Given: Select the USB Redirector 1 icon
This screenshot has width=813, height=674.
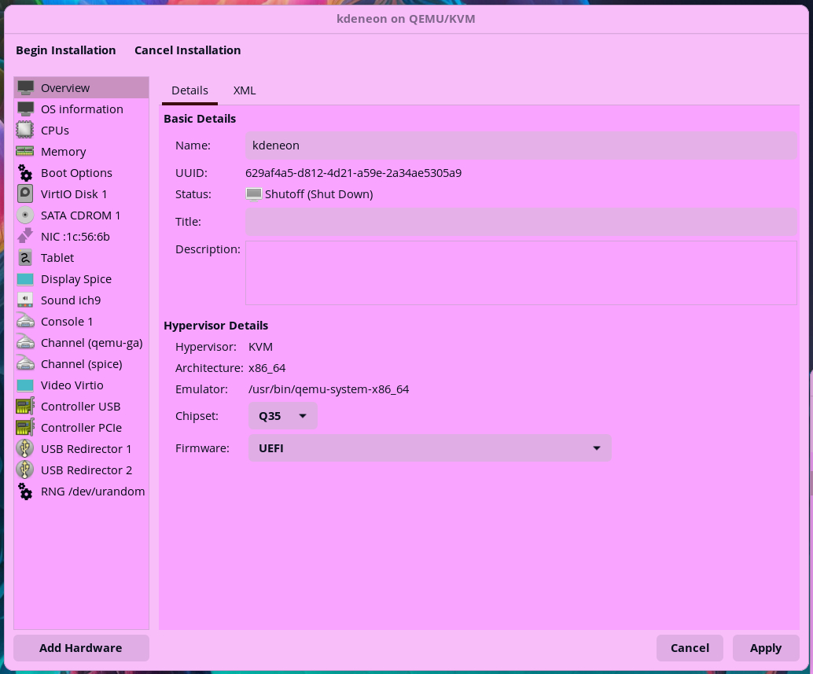Looking at the screenshot, I should [26, 449].
